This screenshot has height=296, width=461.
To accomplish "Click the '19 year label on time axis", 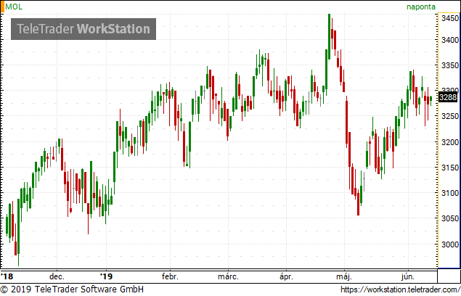I will [106, 276].
